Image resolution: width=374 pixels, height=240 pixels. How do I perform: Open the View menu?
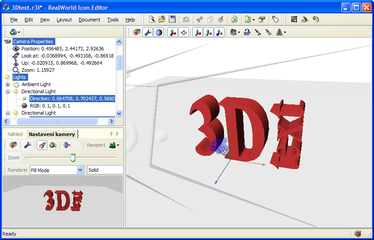45,20
